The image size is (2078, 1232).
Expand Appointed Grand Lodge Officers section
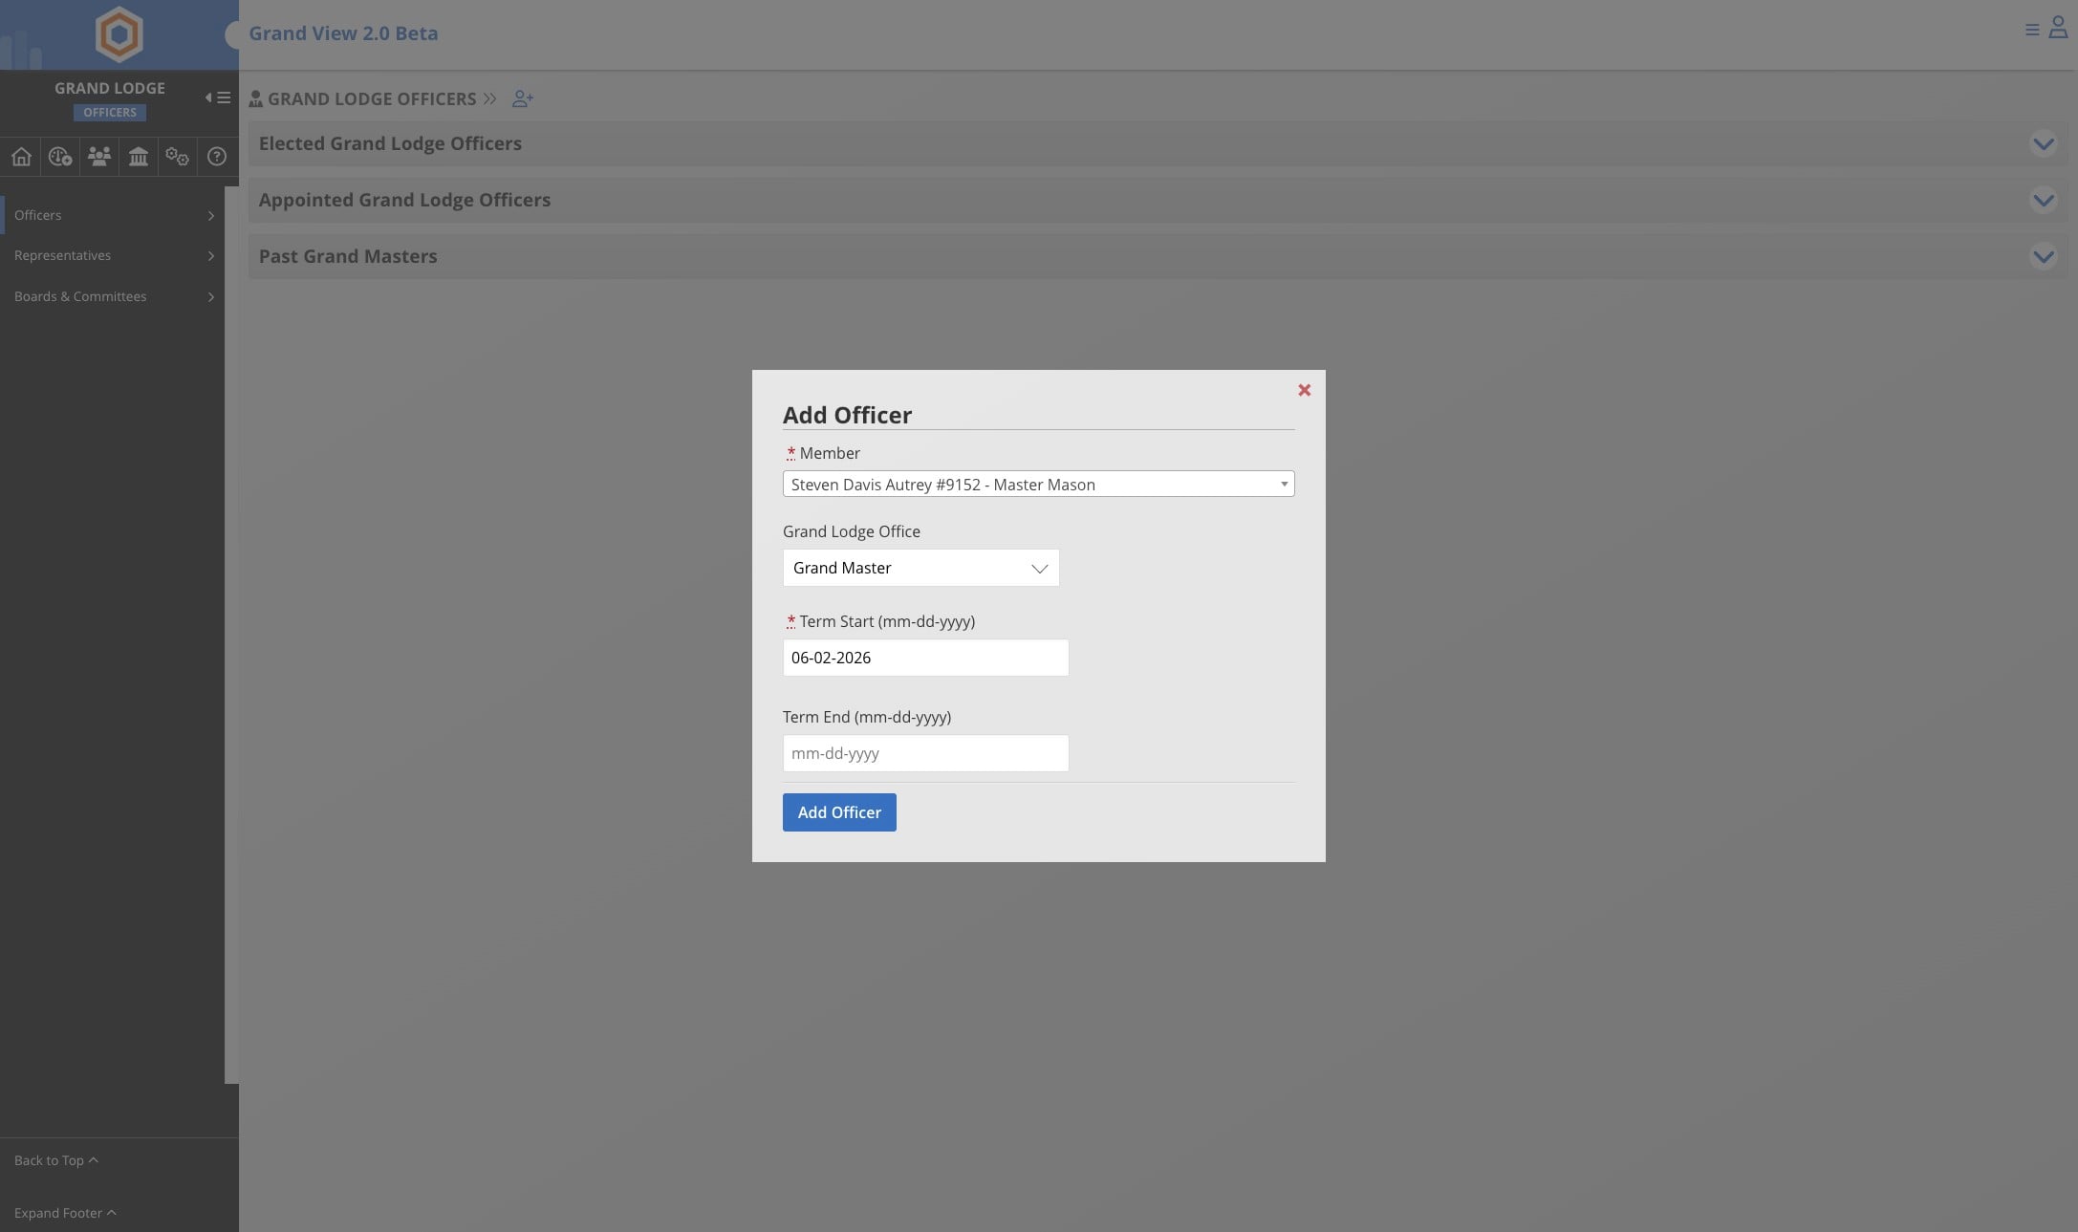[x=2043, y=200]
